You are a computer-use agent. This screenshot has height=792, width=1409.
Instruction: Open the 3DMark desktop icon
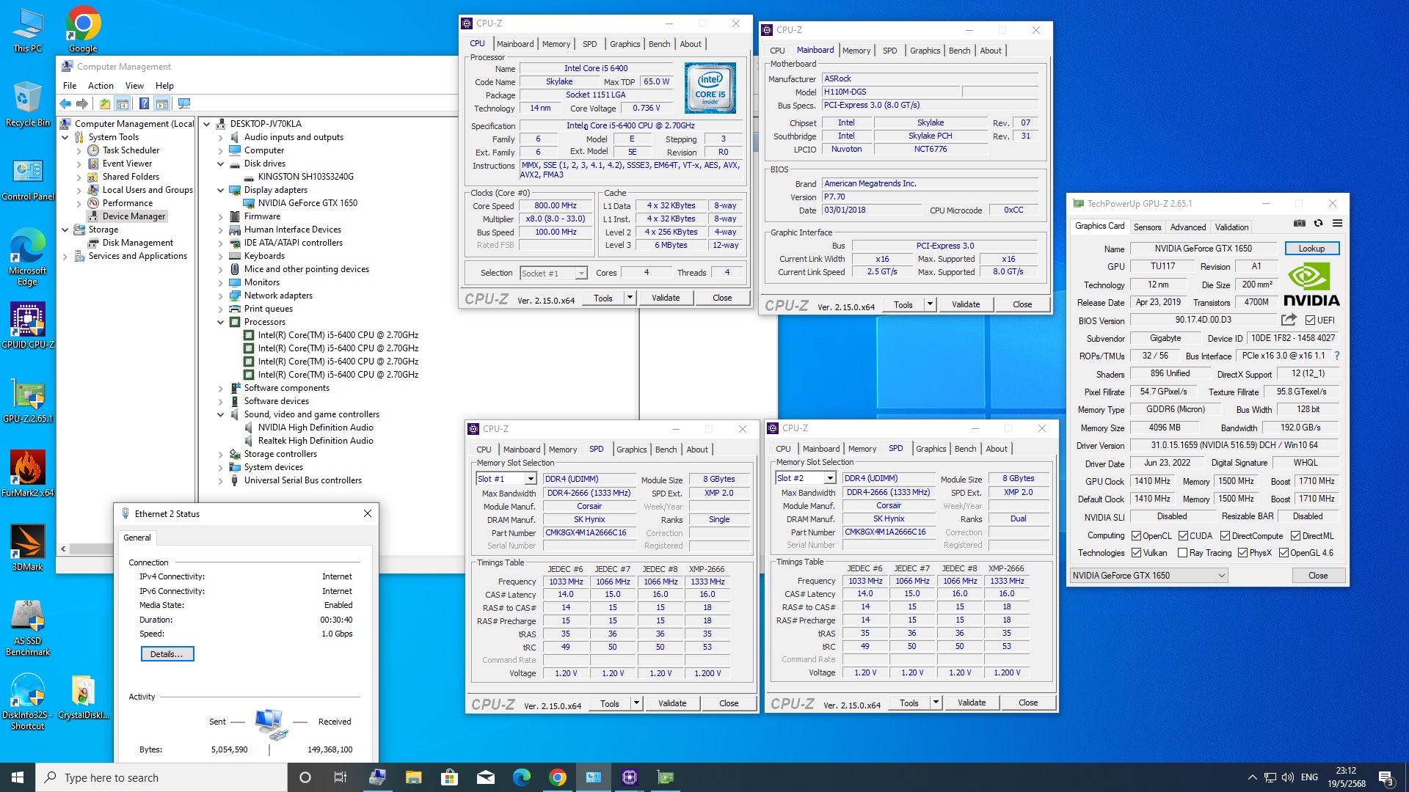[x=28, y=548]
